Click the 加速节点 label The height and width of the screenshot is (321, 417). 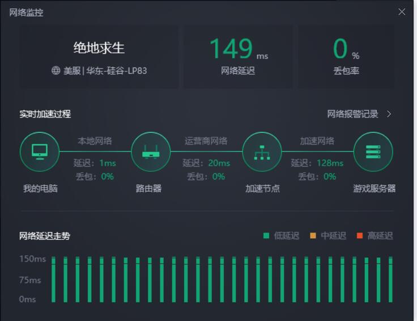coord(262,188)
